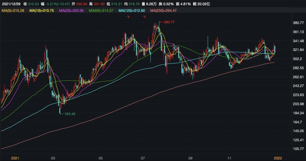Click the 07 month label on time axis

tap(143, 158)
